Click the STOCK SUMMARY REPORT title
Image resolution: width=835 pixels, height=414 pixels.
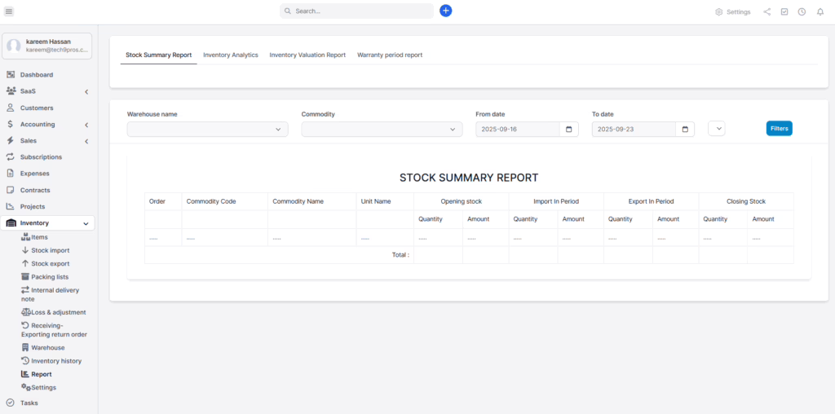(469, 178)
